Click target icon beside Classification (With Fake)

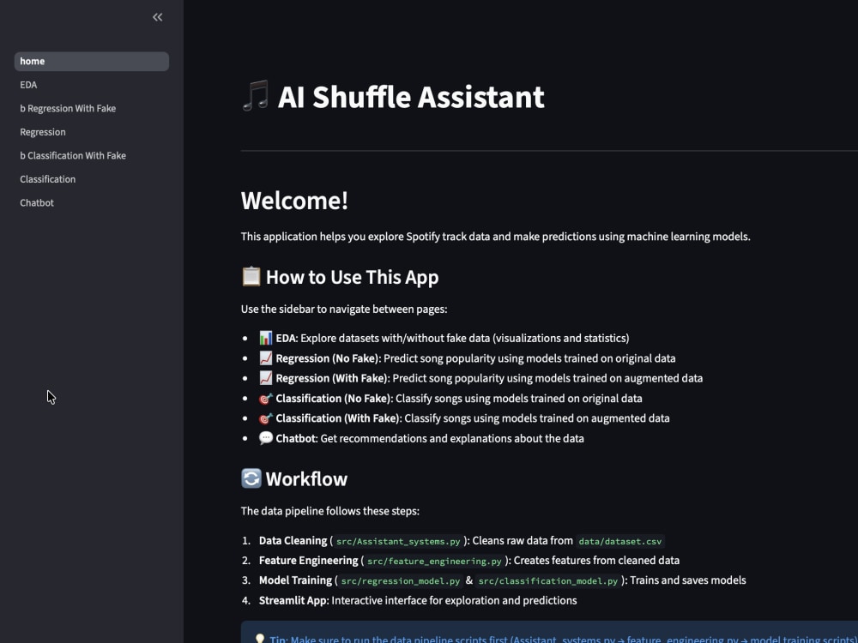(x=265, y=418)
